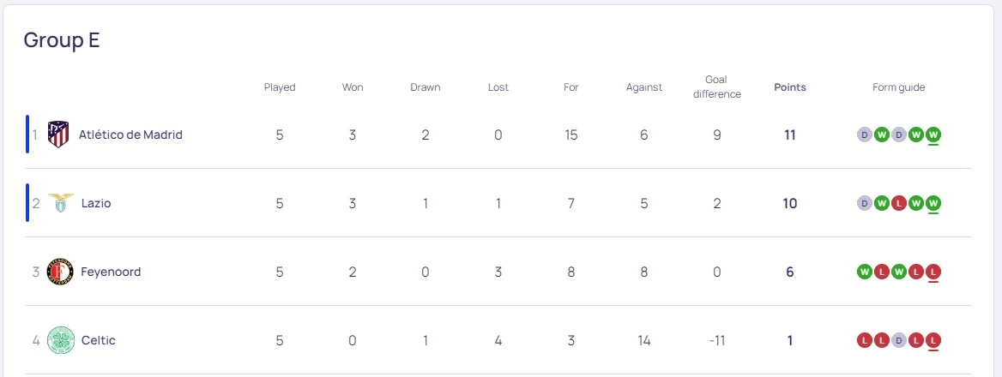The height and width of the screenshot is (377, 1002).
Task: Click the Form guide column header
Action: coord(898,87)
